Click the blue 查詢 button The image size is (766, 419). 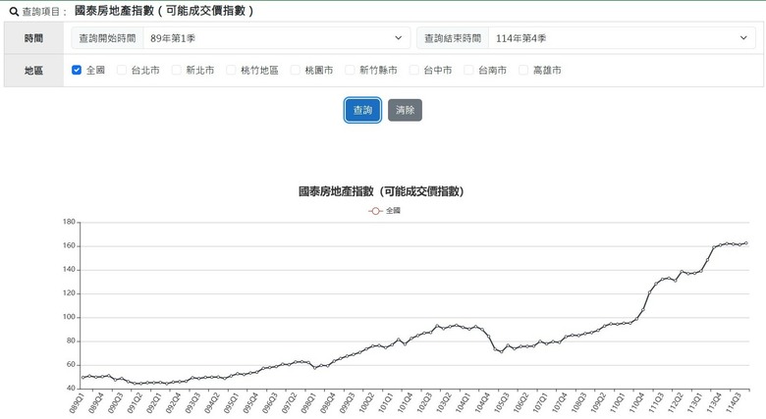pos(362,110)
